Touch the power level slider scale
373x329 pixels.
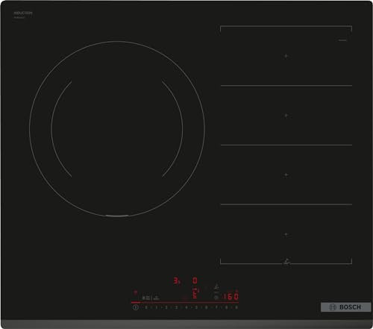pyautogui.click(x=191, y=307)
